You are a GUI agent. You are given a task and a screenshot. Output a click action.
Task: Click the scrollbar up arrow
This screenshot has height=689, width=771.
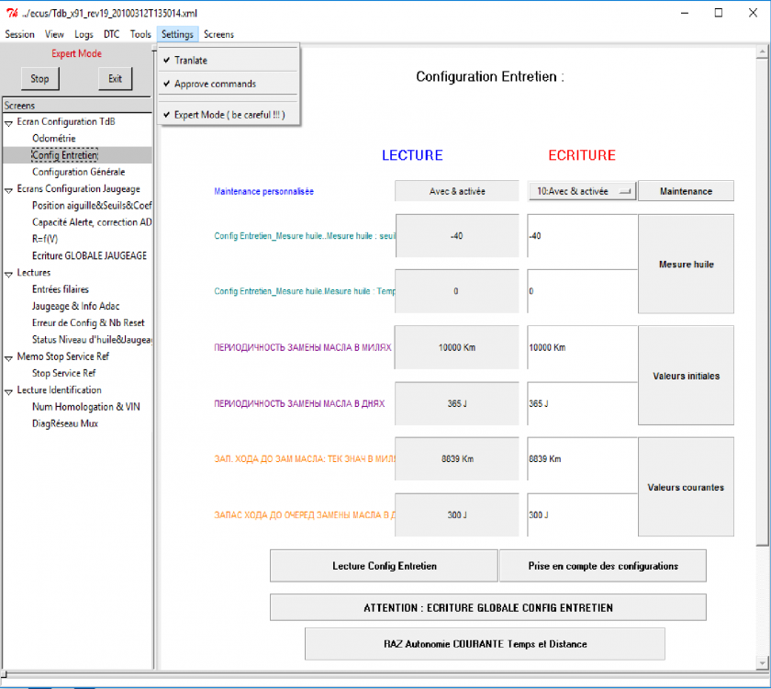(762, 51)
